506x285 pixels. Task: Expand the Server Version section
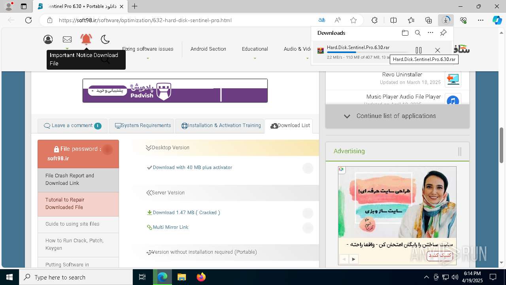(x=225, y=193)
